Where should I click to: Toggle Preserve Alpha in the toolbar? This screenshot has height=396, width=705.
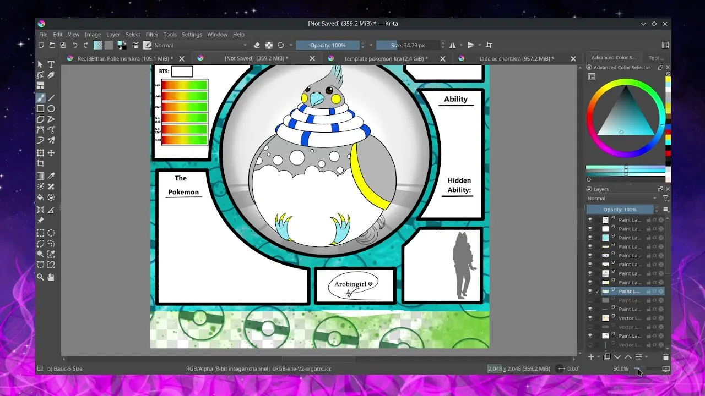tap(269, 45)
